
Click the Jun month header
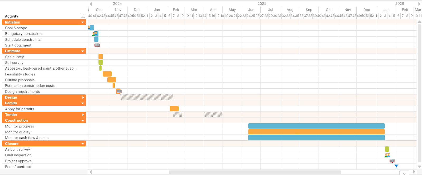coord(251,10)
